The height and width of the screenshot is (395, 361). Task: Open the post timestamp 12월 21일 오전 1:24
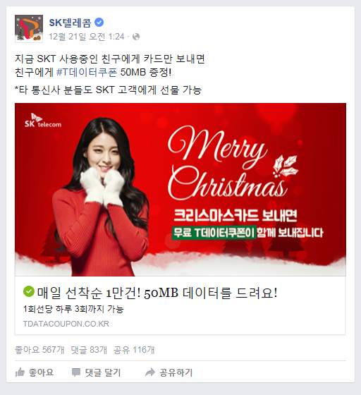click(x=86, y=37)
